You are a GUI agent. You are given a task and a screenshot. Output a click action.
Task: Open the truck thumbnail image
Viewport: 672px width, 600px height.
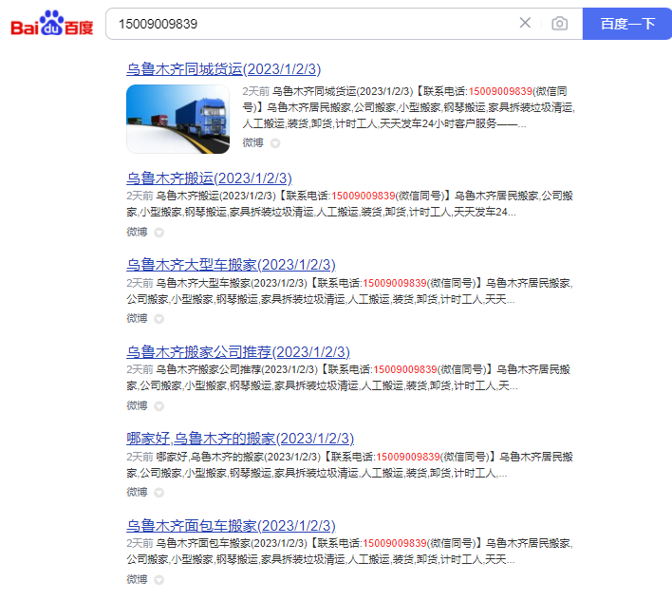(178, 119)
